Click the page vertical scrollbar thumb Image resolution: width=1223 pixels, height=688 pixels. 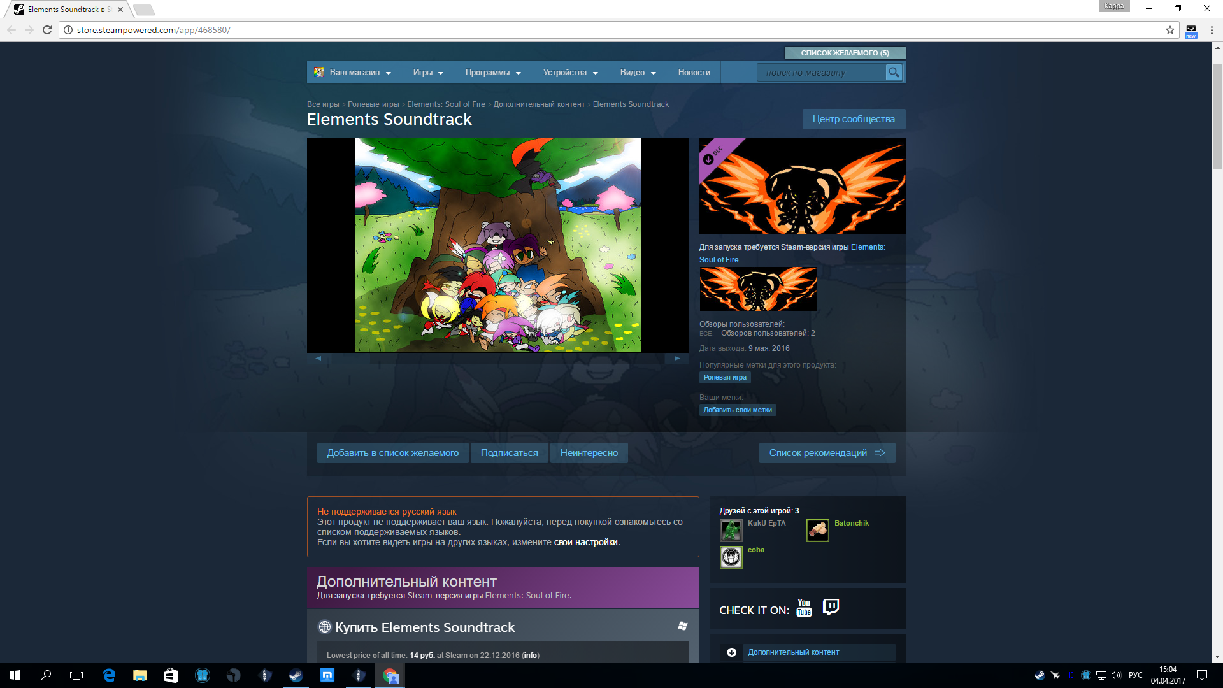(1217, 116)
